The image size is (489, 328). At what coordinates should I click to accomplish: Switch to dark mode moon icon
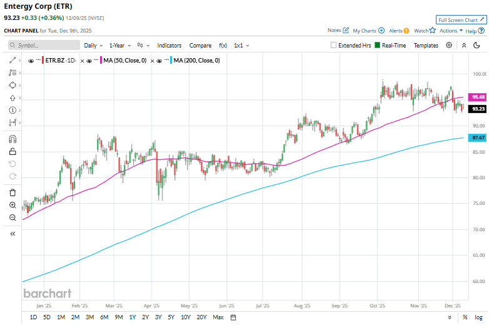point(478,45)
